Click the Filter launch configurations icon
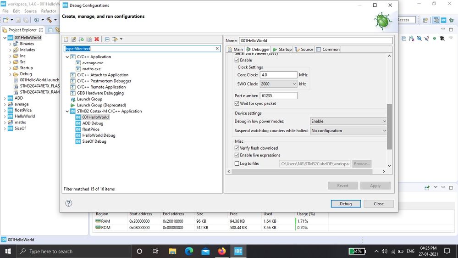 115,39
